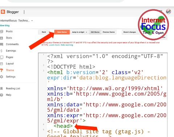
Task: Click the Pages document icon
Action: [x=1, y=57]
